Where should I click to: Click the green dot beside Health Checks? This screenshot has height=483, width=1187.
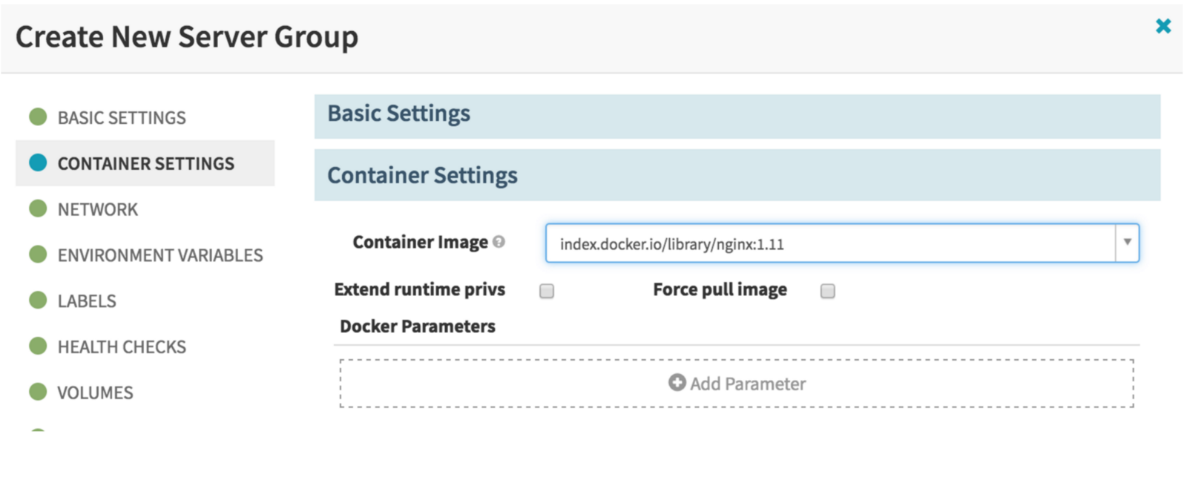pos(38,346)
